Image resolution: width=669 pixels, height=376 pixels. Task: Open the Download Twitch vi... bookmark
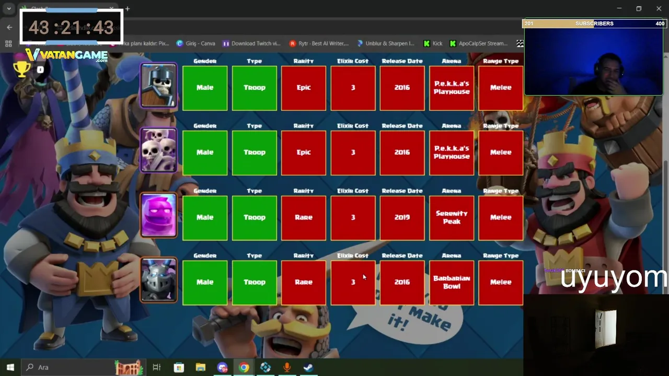tap(251, 43)
